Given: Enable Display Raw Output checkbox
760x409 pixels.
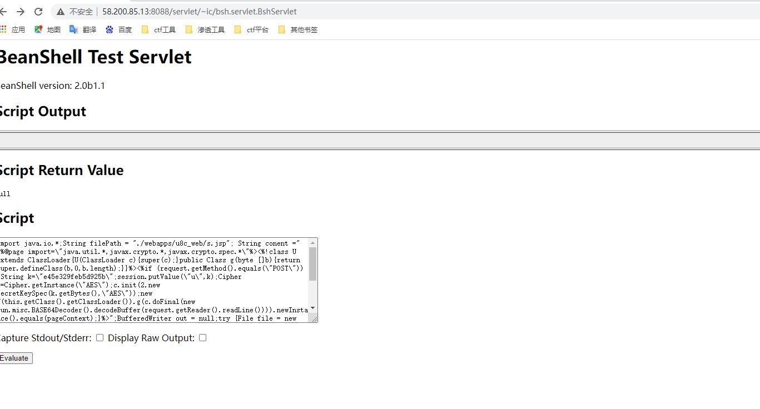Looking at the screenshot, I should pyautogui.click(x=202, y=337).
